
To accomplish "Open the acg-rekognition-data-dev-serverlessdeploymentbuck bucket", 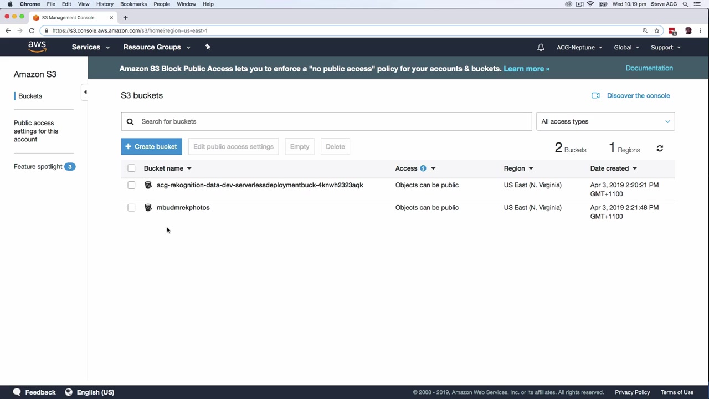I will click(260, 185).
